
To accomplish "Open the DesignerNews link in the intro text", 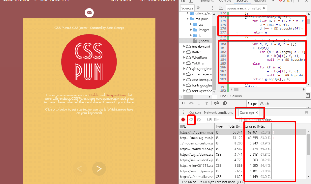I will tap(116, 95).
